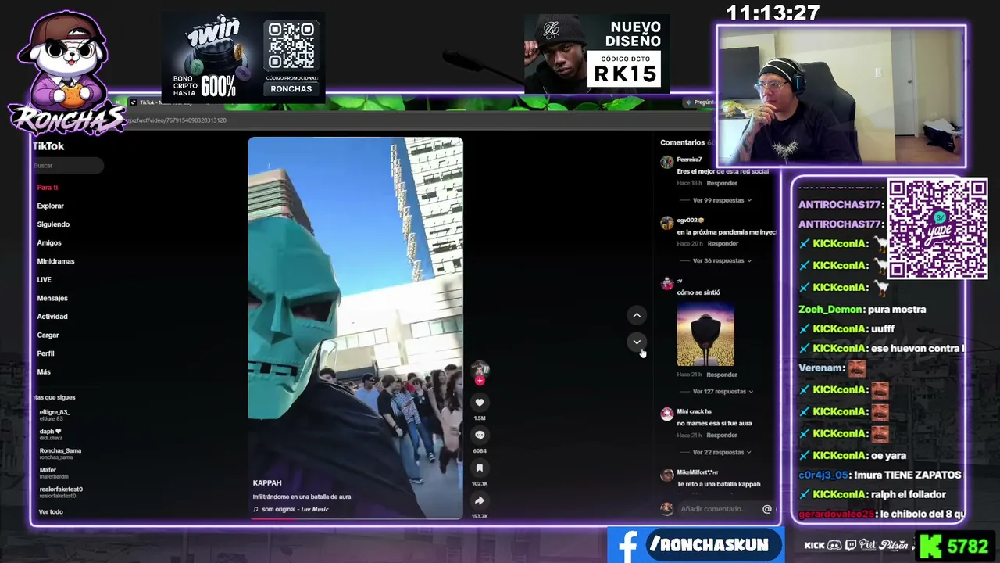Click the music note icon beside som original

click(255, 509)
